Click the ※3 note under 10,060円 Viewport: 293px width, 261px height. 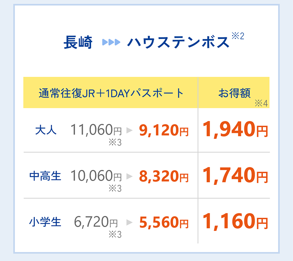115,188
